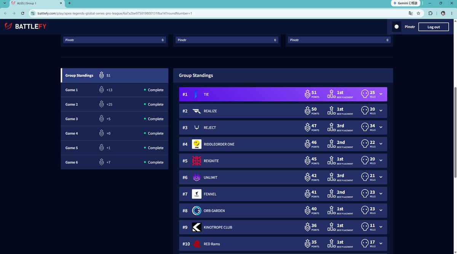Expand the UNLIMIT row chevron

(x=381, y=177)
